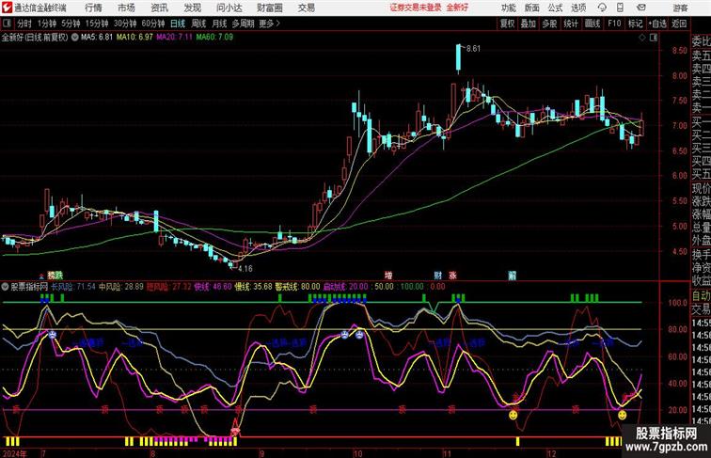Click the 增 info marker below chart
The image size is (711, 458).
pyautogui.click(x=388, y=276)
